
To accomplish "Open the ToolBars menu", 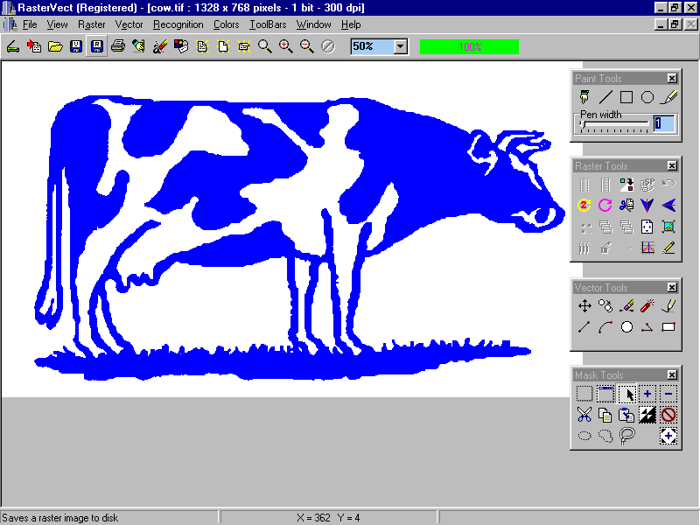I will tap(268, 24).
